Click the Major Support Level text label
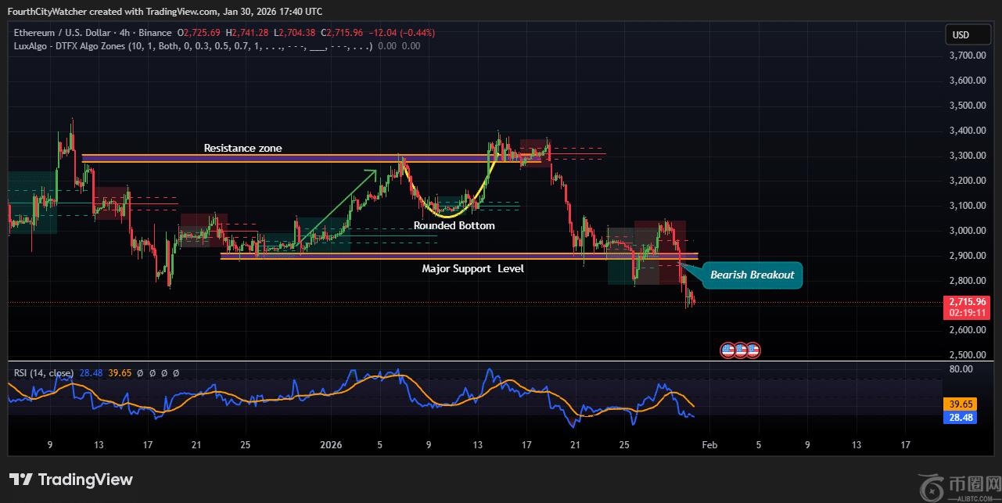 tap(472, 268)
